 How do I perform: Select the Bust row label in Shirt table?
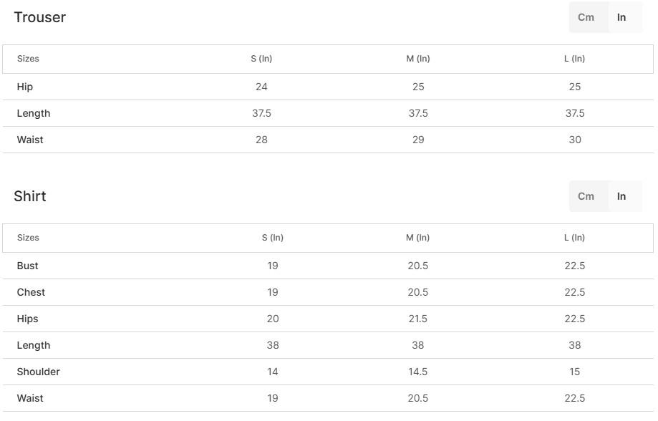[x=28, y=266]
